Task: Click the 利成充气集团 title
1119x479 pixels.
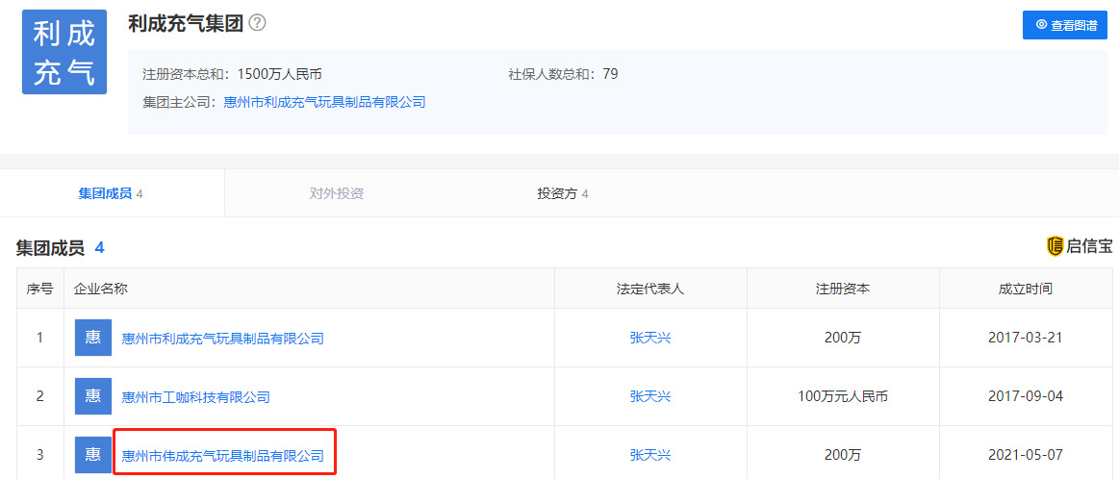Action: point(186,23)
